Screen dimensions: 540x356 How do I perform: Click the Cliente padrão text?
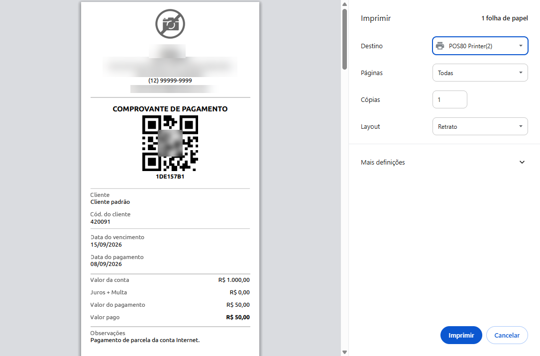pos(110,202)
